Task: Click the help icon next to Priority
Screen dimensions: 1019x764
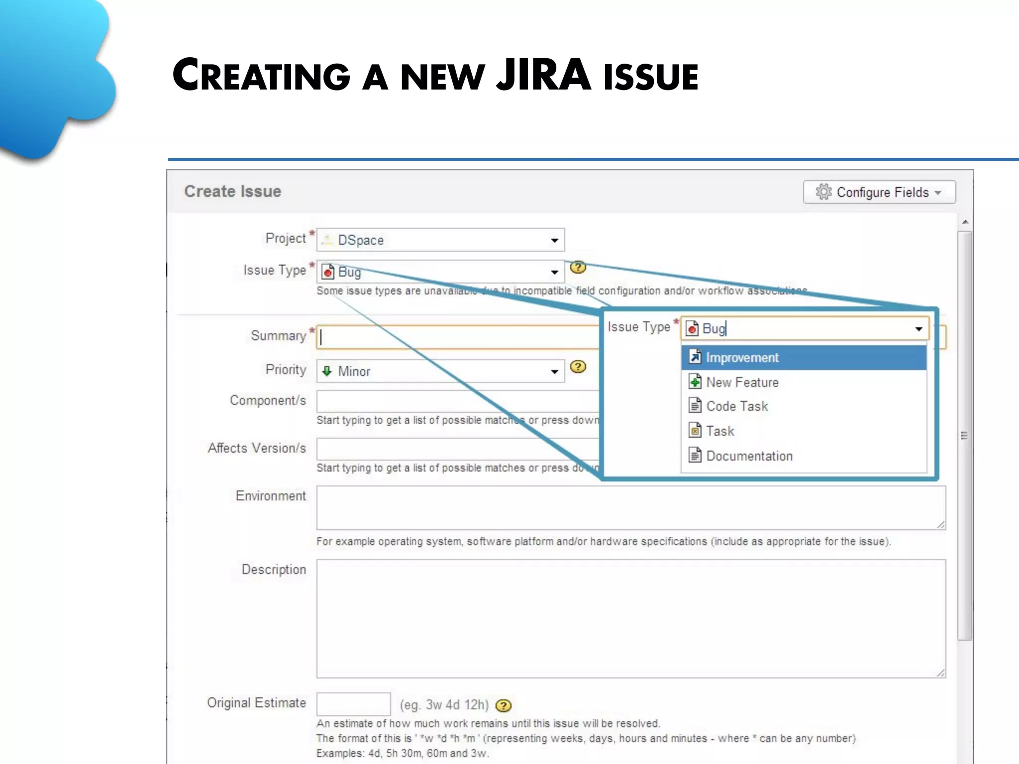Action: pyautogui.click(x=578, y=367)
